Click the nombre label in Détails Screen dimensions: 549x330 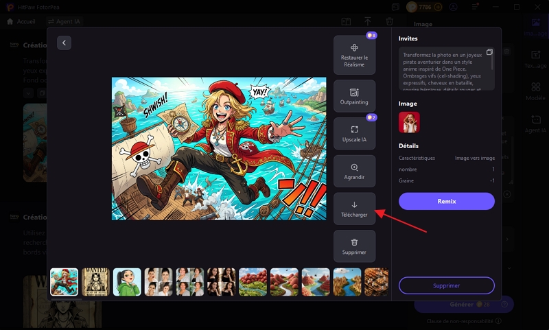(408, 169)
